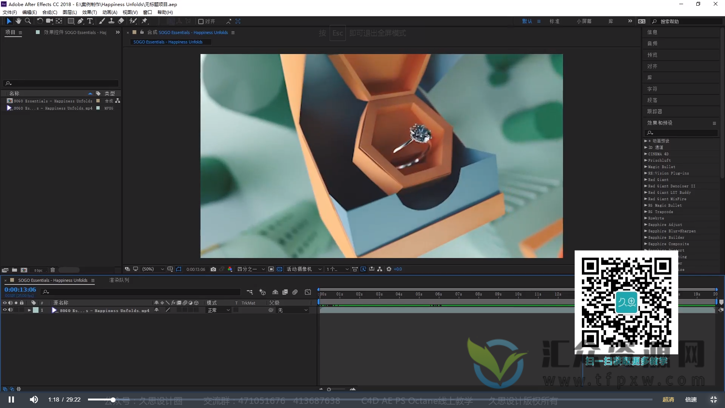Screen dimensions: 725x408
Task: Select the Pen tool
Action: tap(80, 21)
